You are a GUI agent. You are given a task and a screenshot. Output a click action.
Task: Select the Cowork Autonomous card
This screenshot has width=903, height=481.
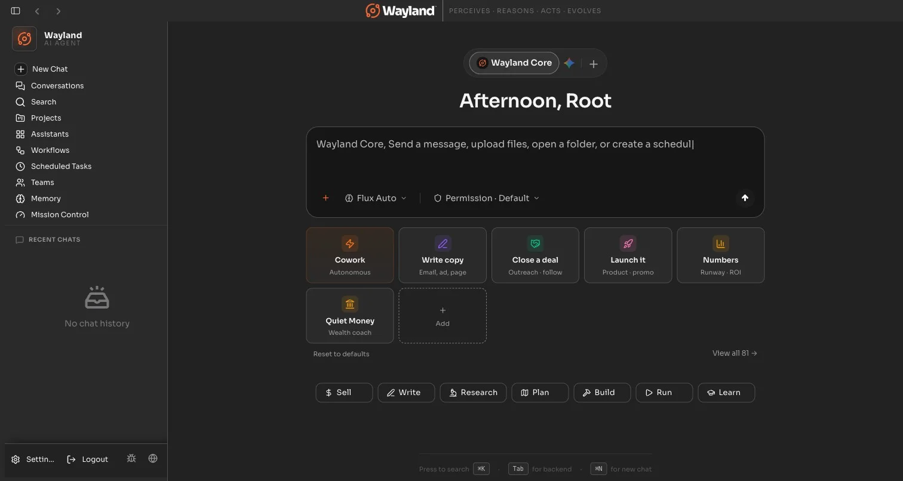tap(350, 255)
